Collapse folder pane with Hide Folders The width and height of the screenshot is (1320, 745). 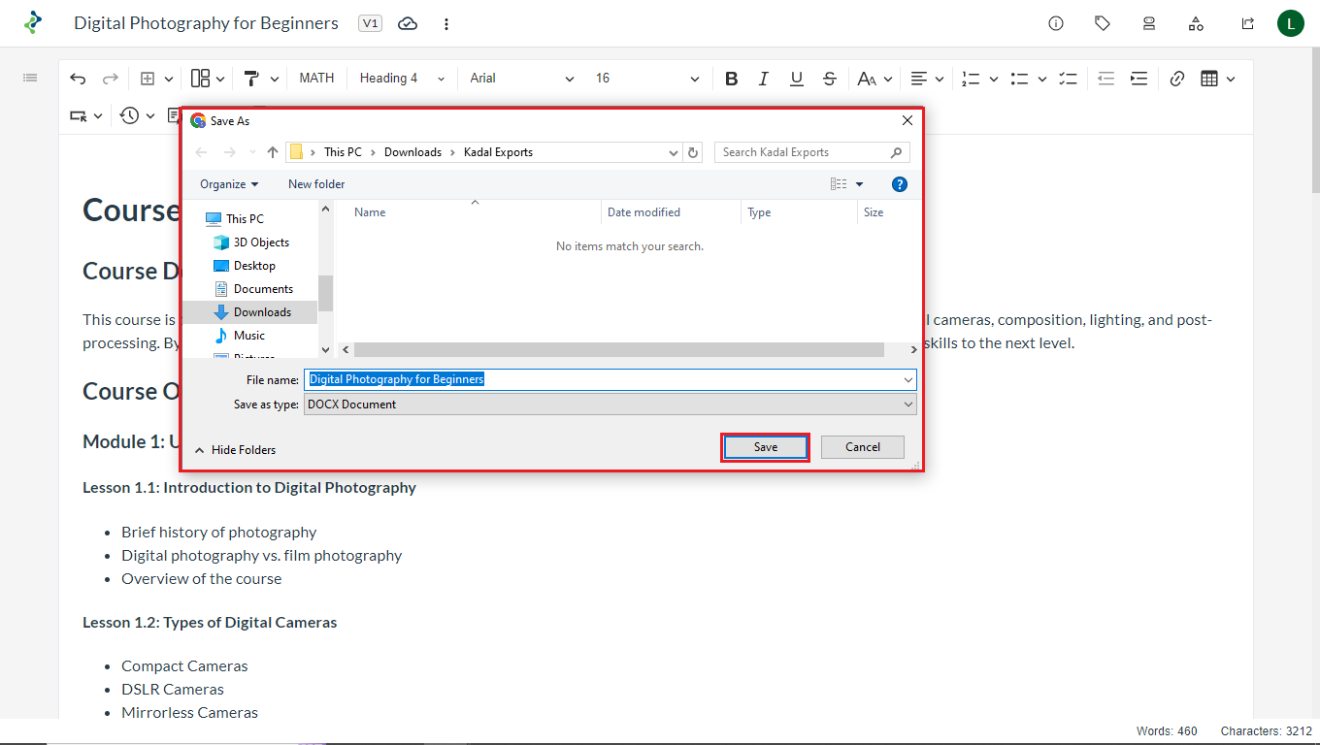point(235,450)
